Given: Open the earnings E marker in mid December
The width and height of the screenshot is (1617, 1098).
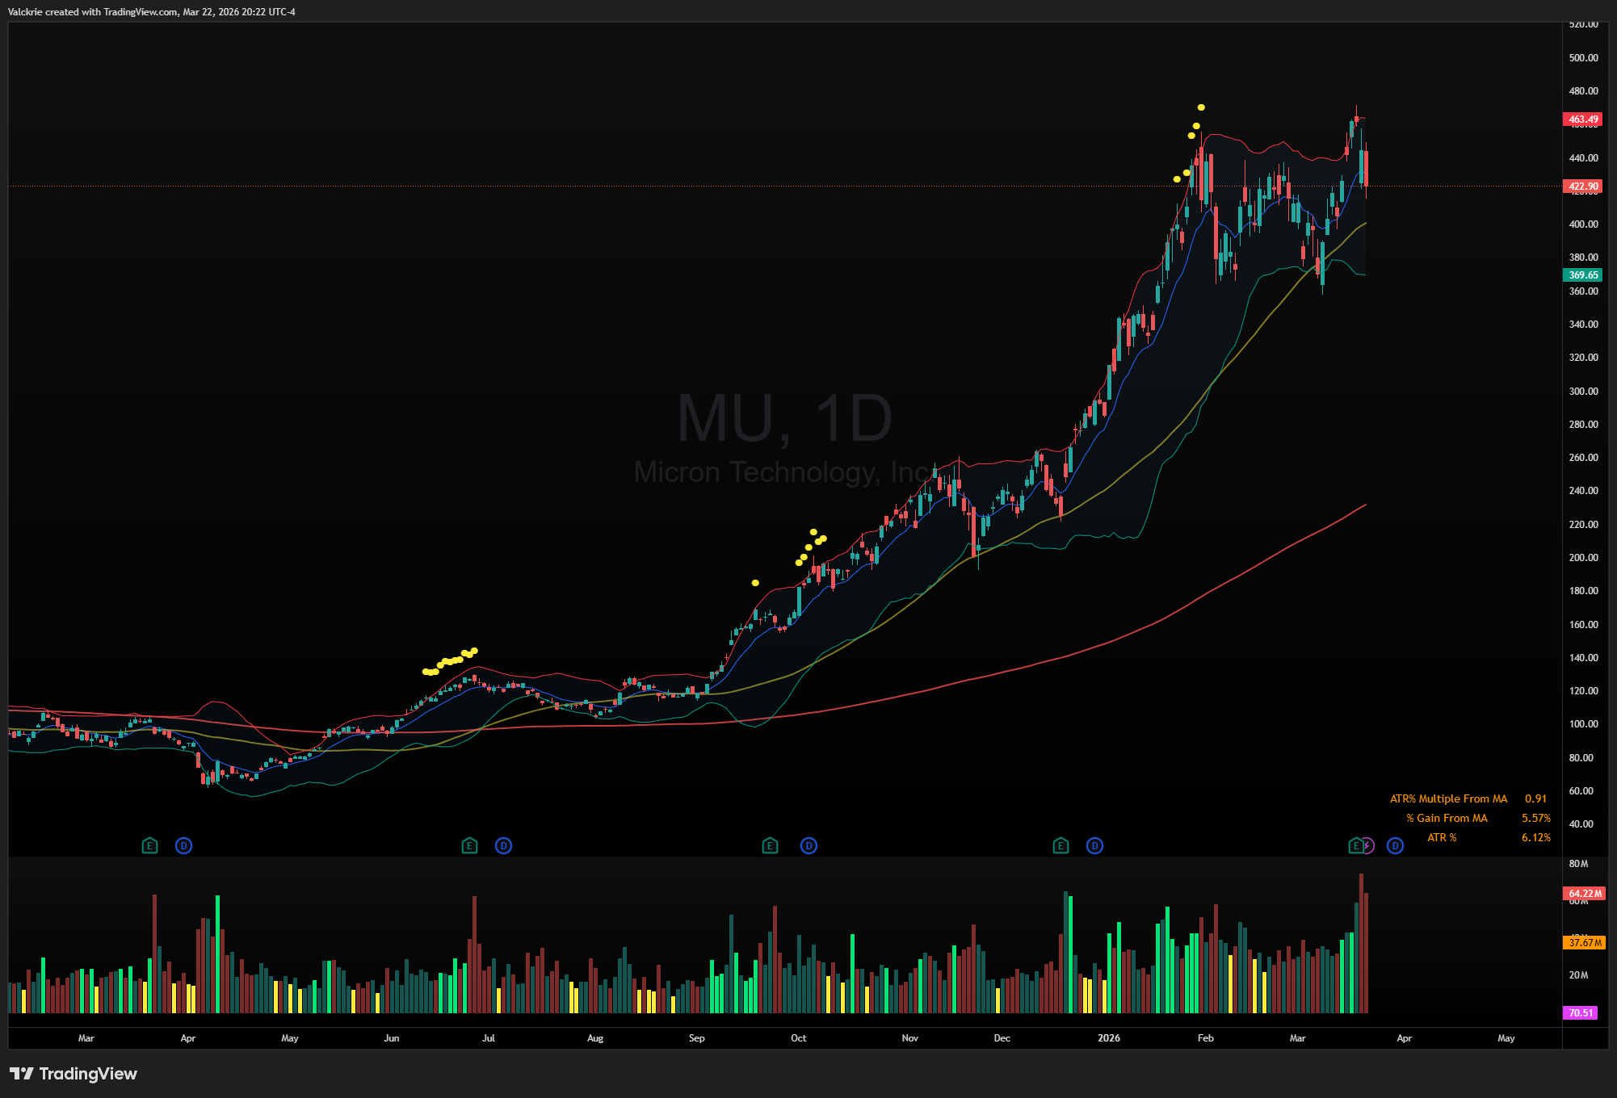Looking at the screenshot, I should coord(1060,845).
